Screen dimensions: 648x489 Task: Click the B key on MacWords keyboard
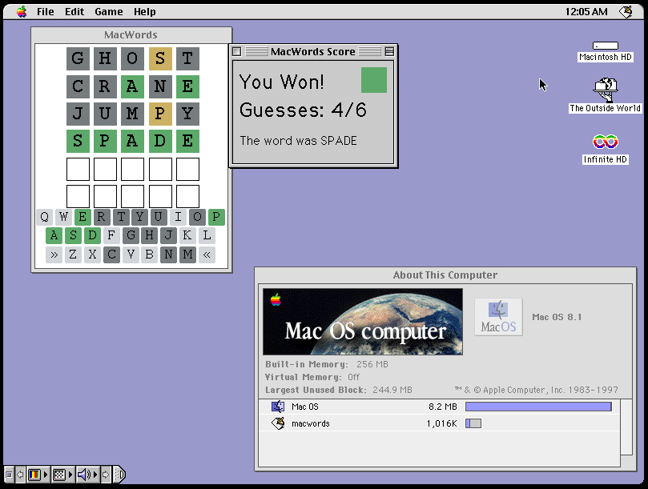tap(149, 255)
